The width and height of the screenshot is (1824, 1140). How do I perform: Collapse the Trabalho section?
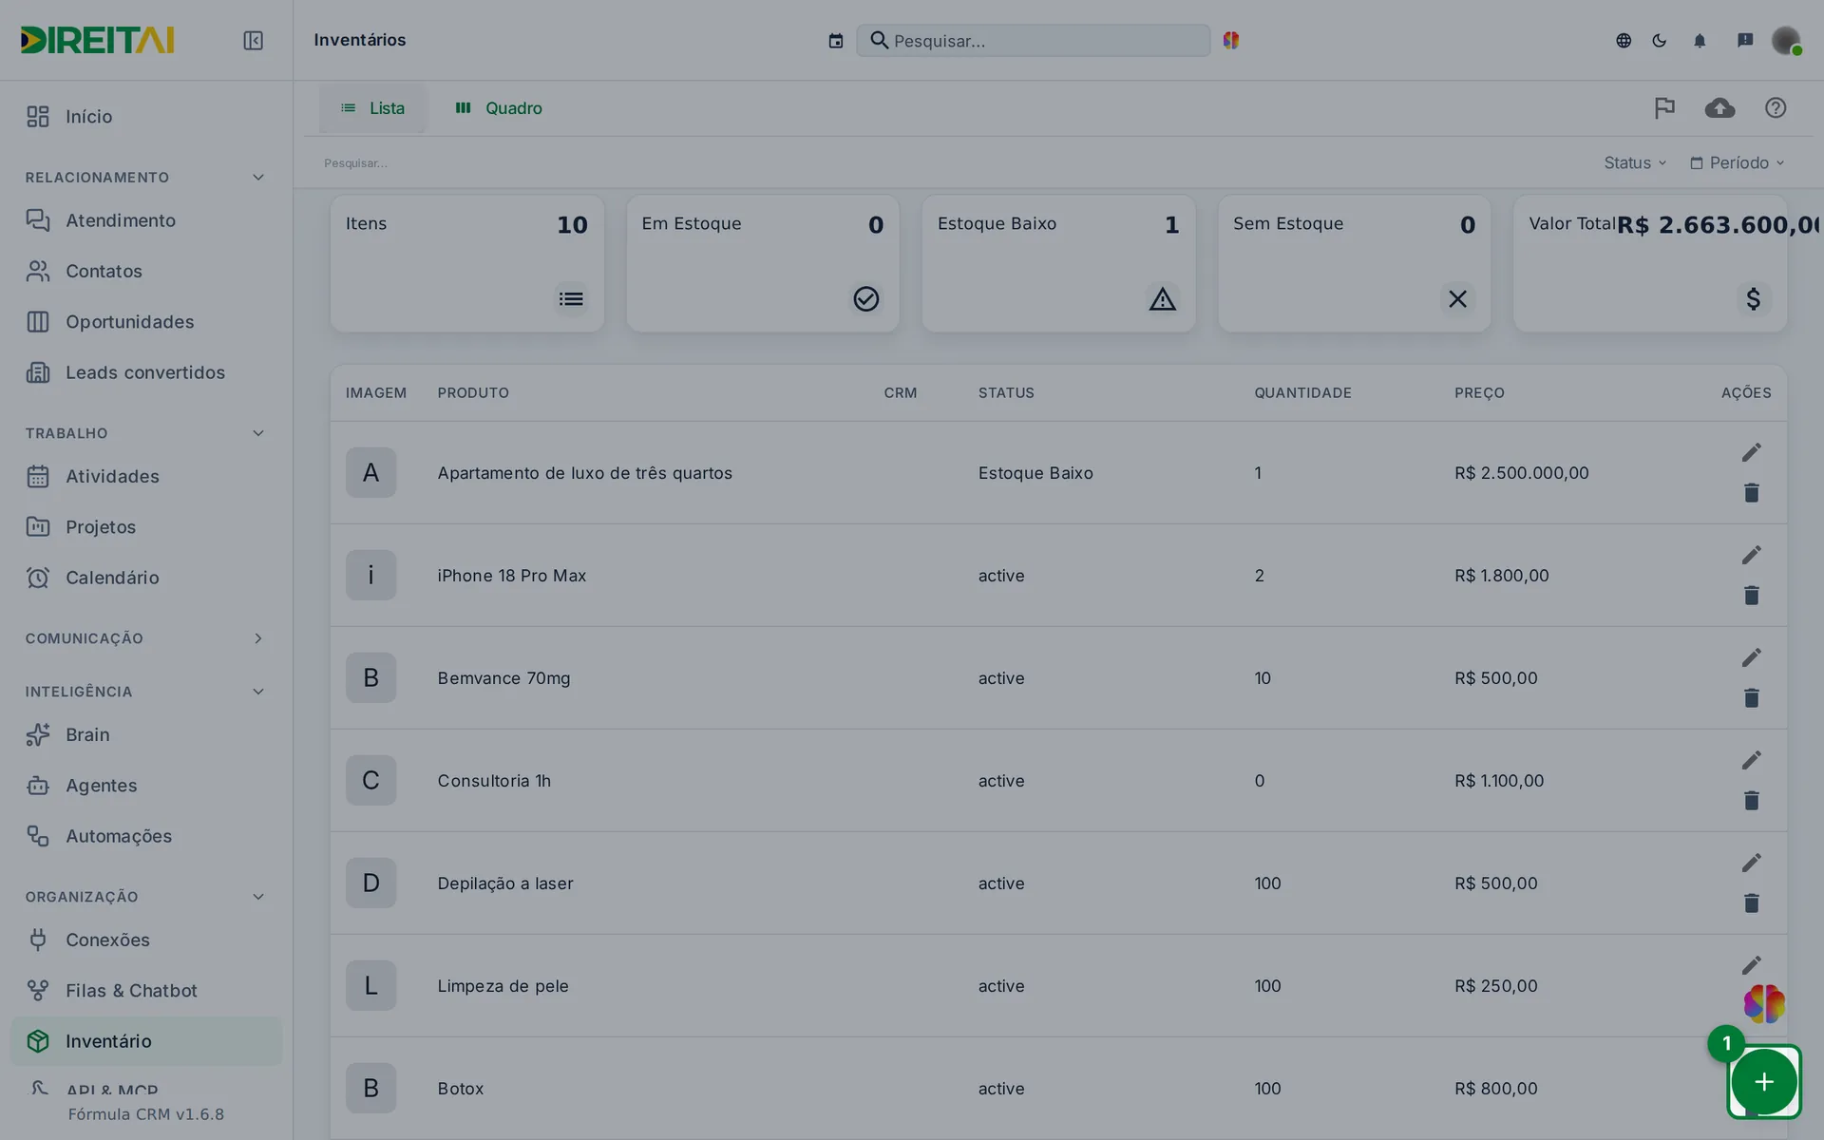click(x=258, y=433)
